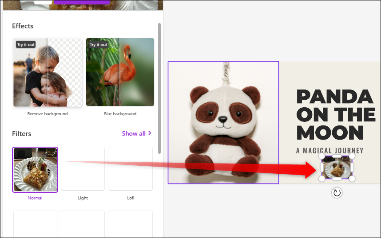Click the Lofi filter label
This screenshot has height=238, width=381.
tap(131, 198)
